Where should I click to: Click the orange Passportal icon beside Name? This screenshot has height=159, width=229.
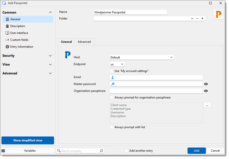[x=219, y=14]
